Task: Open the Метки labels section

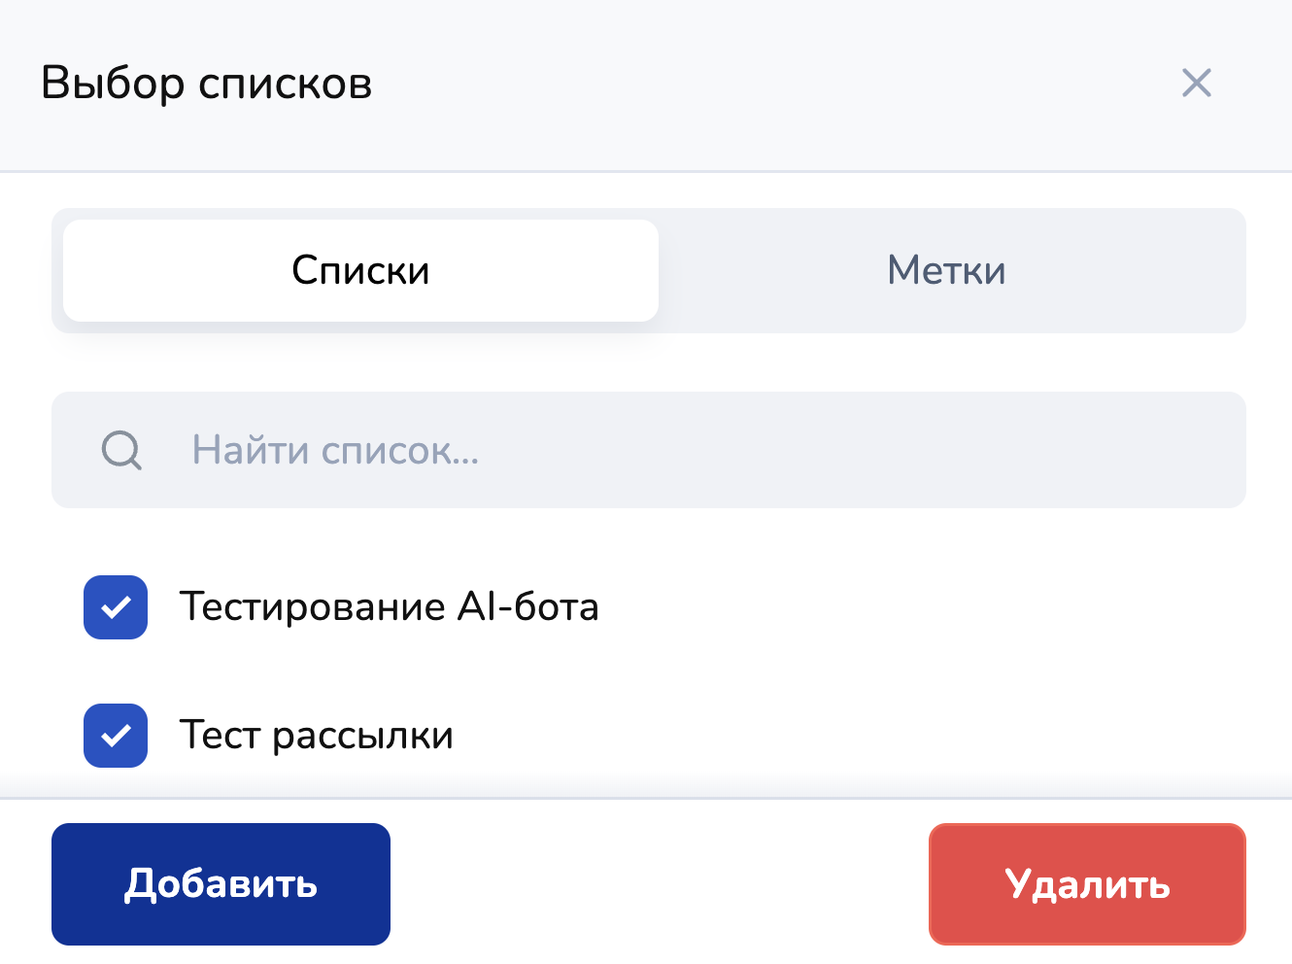Action: (x=946, y=270)
